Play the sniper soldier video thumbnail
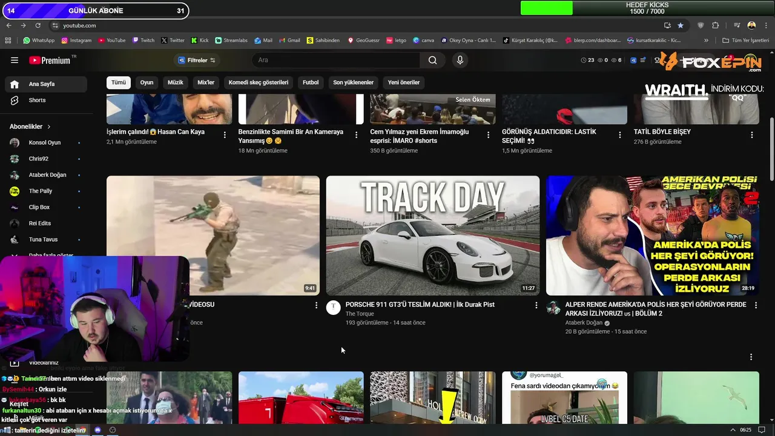This screenshot has width=775, height=436. coord(213,236)
